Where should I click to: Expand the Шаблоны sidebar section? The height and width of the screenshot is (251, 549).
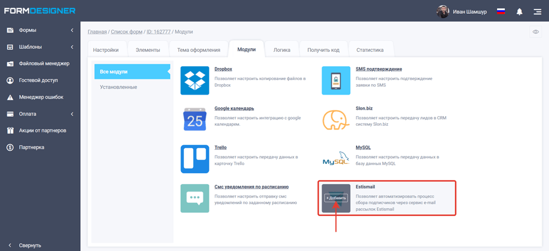(40, 47)
